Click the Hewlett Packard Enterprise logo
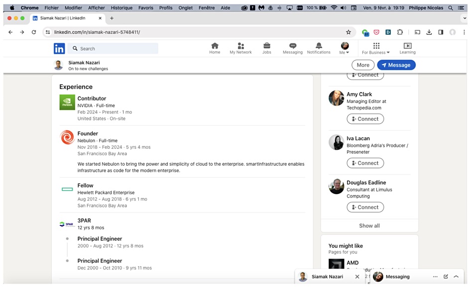The height and width of the screenshot is (288, 473). pyautogui.click(x=67, y=189)
